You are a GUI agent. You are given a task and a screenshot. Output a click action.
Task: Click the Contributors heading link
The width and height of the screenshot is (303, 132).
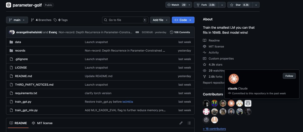[x=213, y=94]
